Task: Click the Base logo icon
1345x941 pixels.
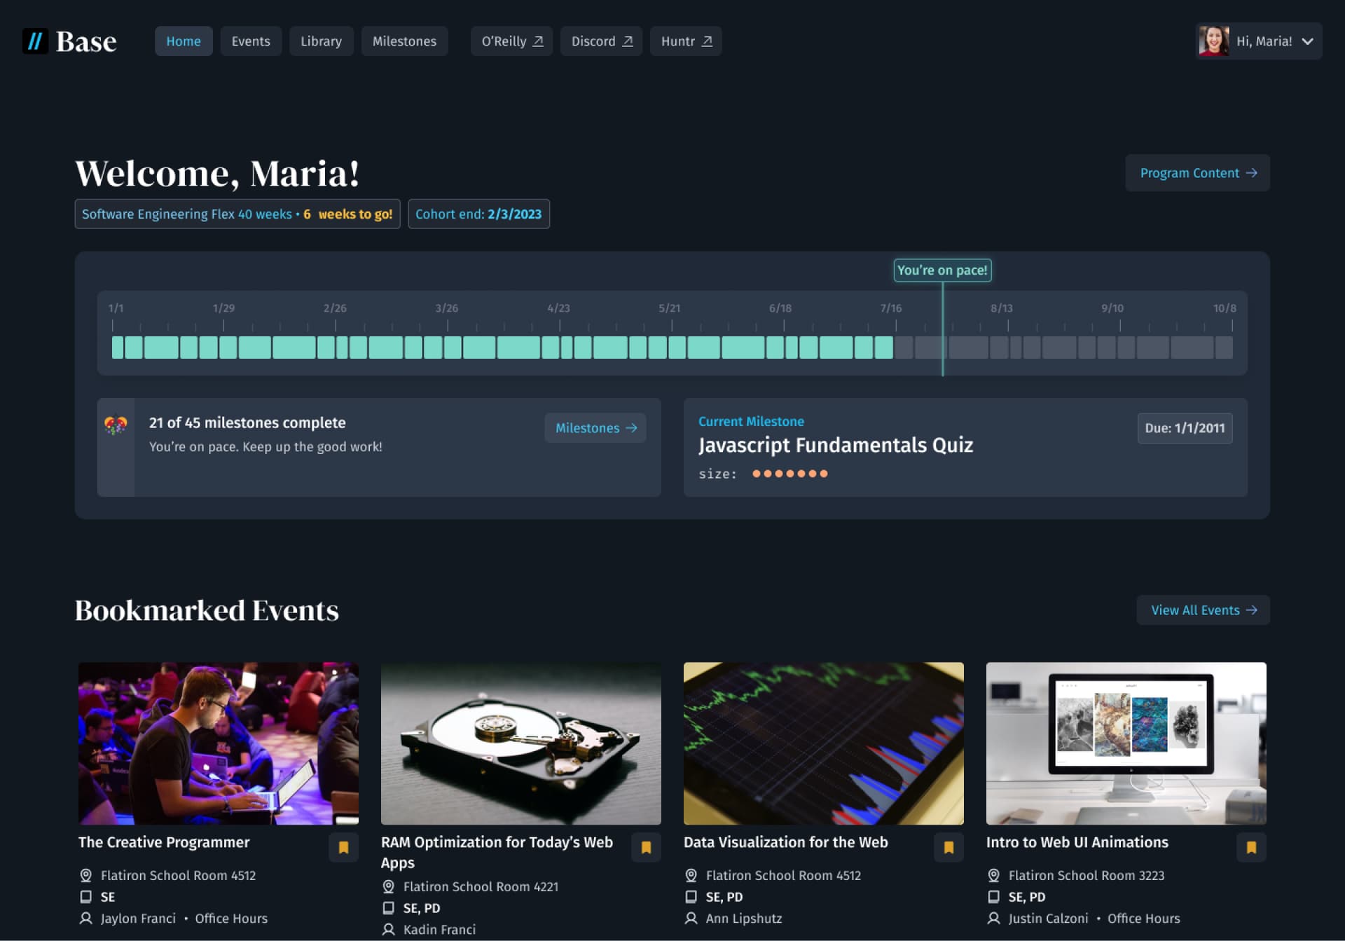Action: point(35,41)
